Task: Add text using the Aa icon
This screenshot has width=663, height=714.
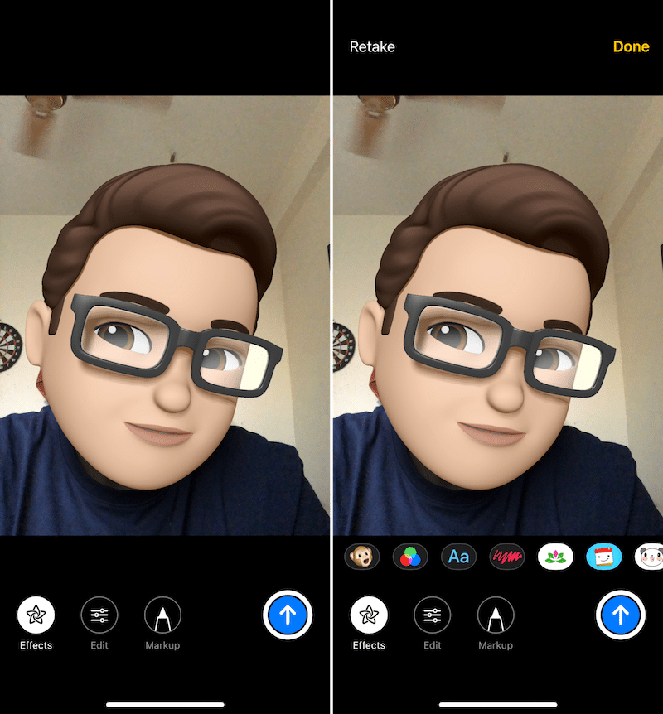Action: coord(458,556)
